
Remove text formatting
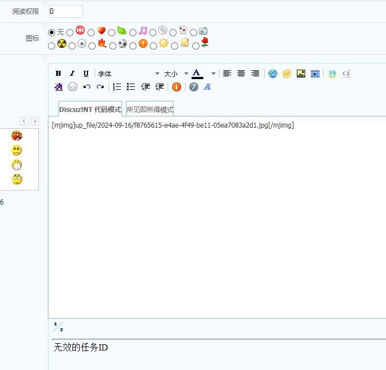[x=58, y=87]
